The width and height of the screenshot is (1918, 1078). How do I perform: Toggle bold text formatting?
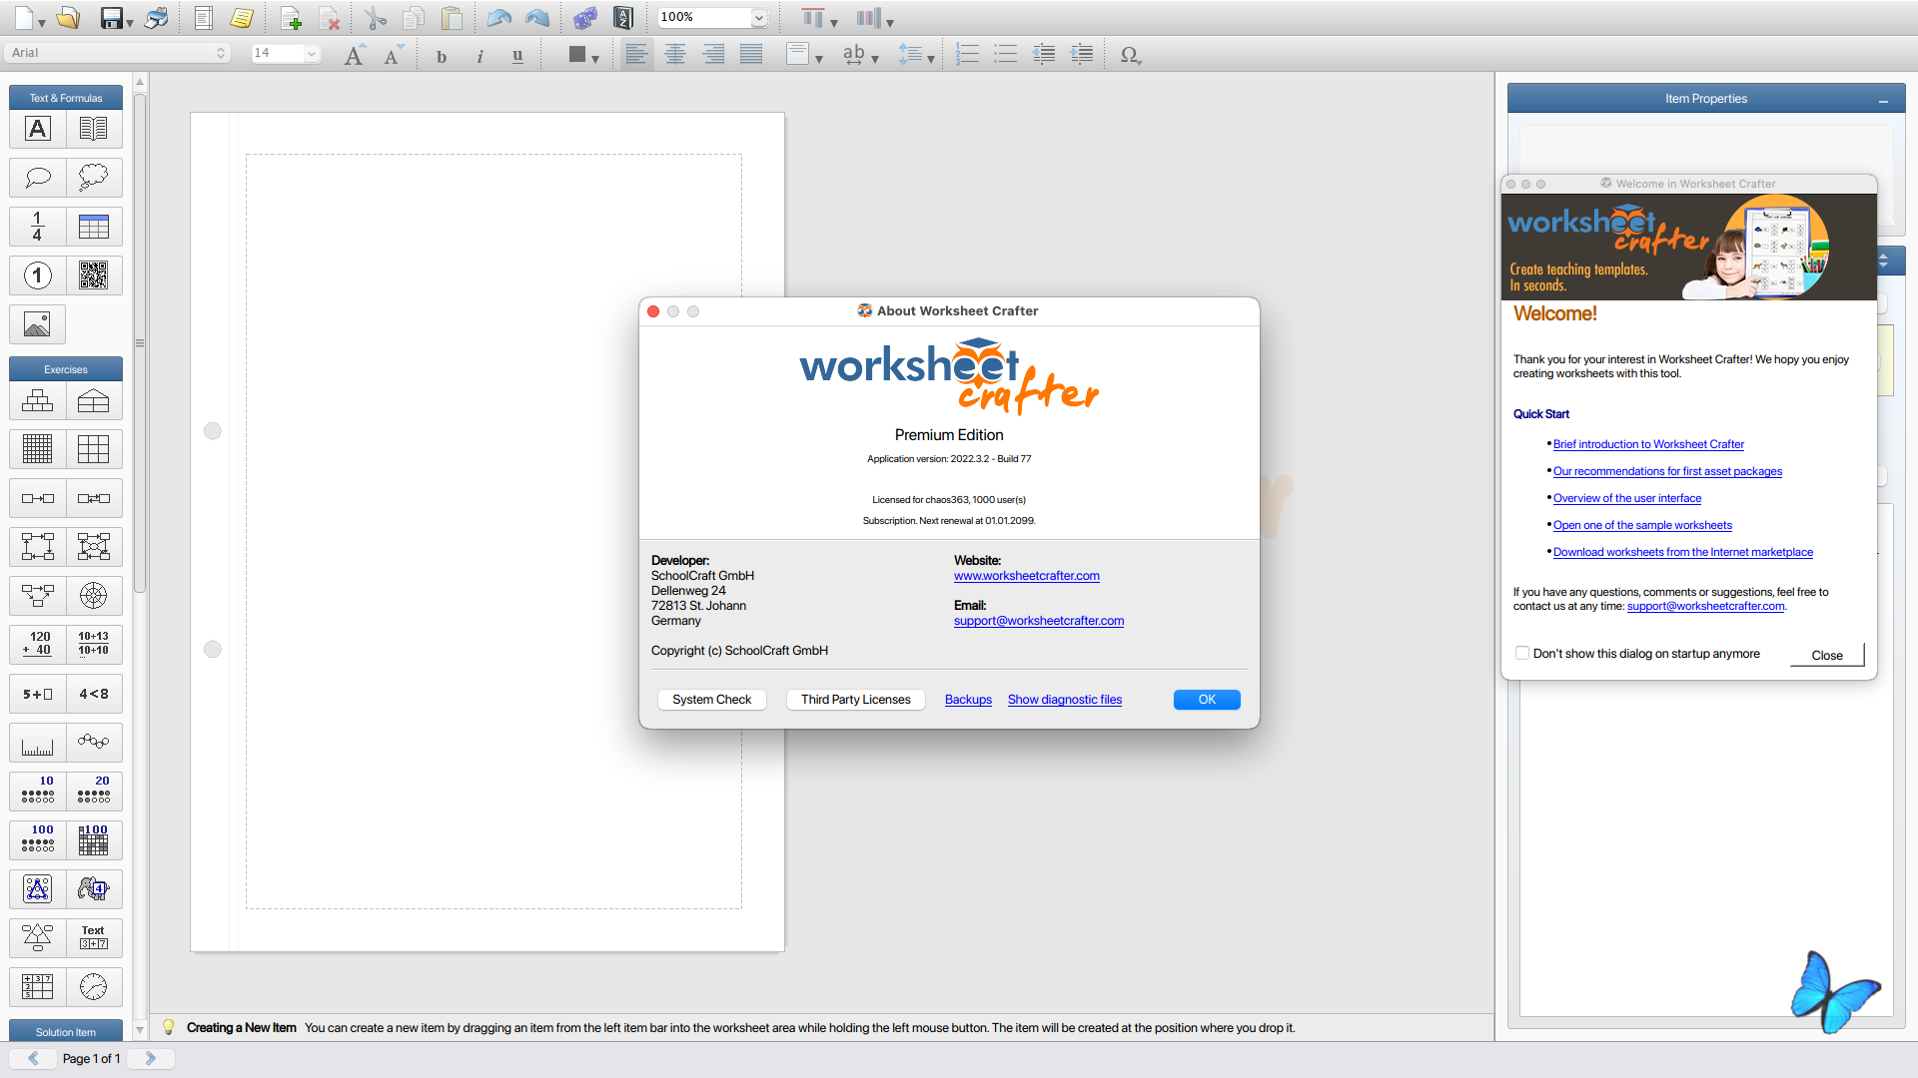442,56
